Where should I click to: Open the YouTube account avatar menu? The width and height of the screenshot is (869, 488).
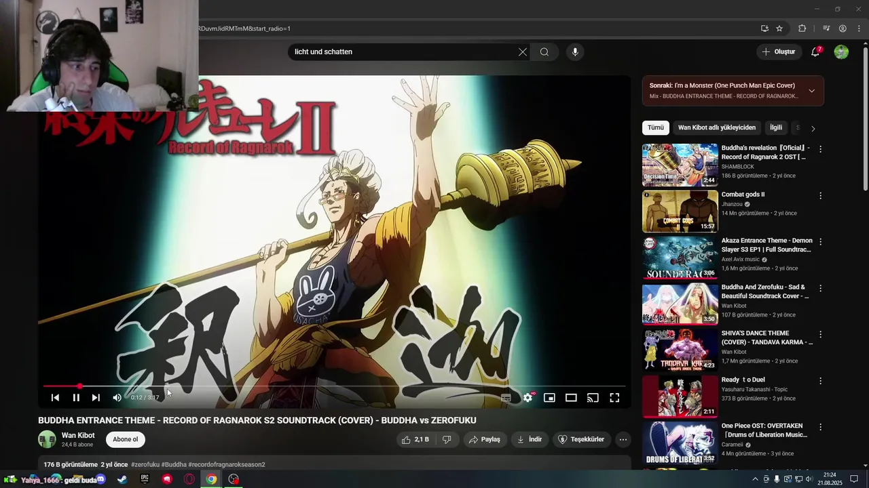point(841,52)
